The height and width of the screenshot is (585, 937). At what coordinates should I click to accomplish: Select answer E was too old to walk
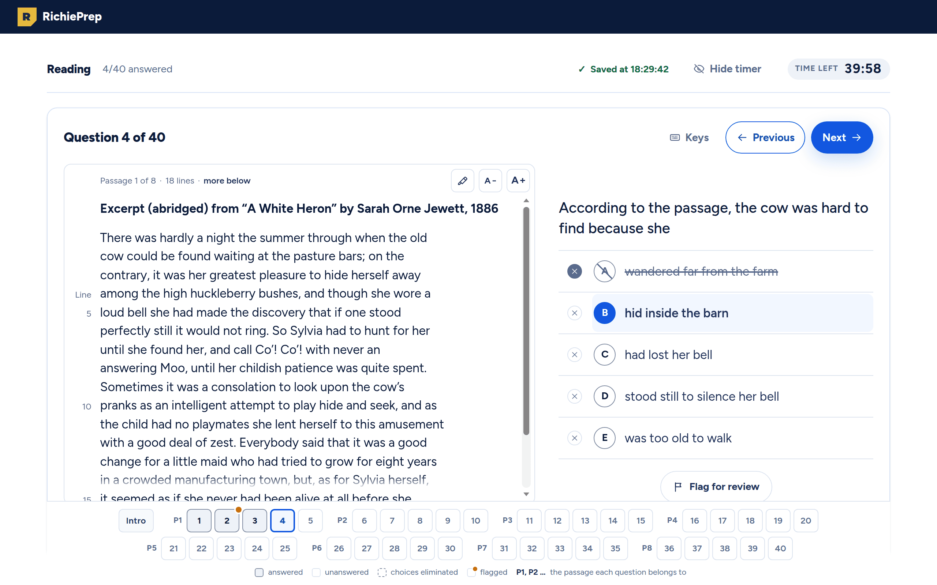click(732, 438)
